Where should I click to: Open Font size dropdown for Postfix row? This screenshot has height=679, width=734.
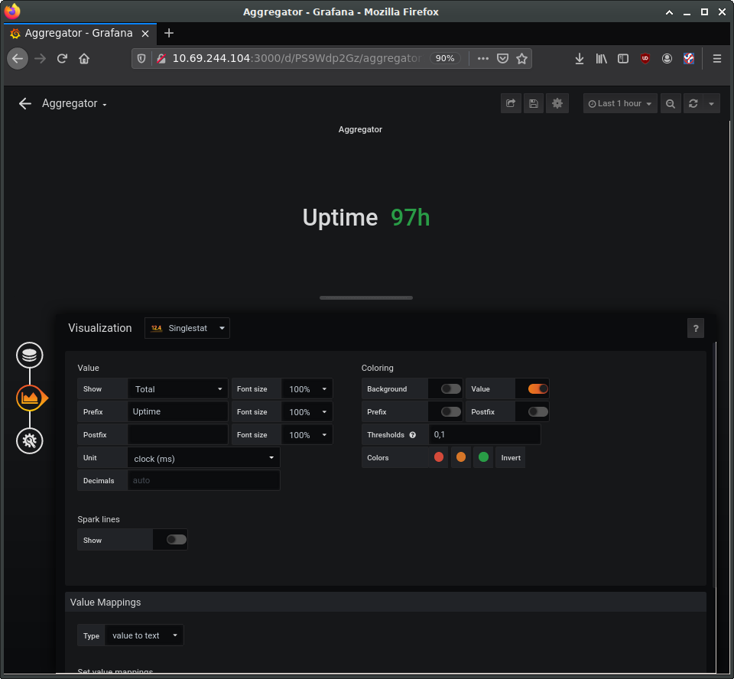pyautogui.click(x=307, y=435)
